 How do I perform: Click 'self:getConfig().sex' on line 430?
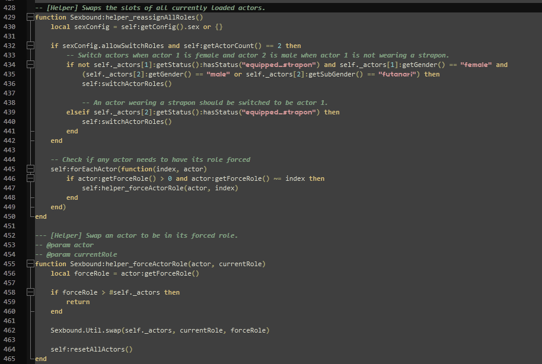click(x=160, y=27)
